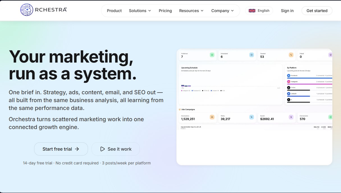Click the Conversions checkmark icon
This screenshot has width=341, height=193.
click(330, 117)
